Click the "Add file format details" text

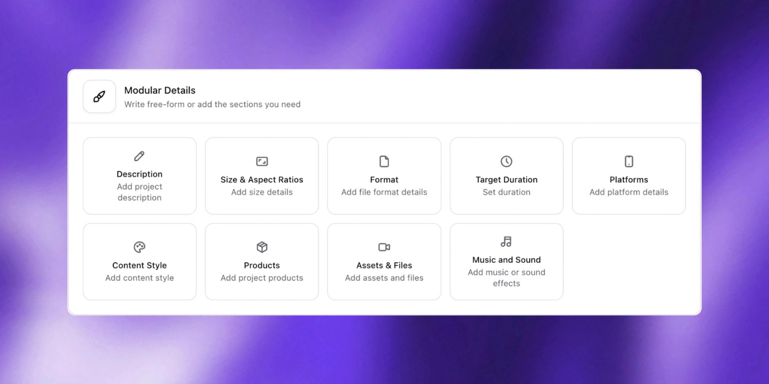[x=384, y=192]
